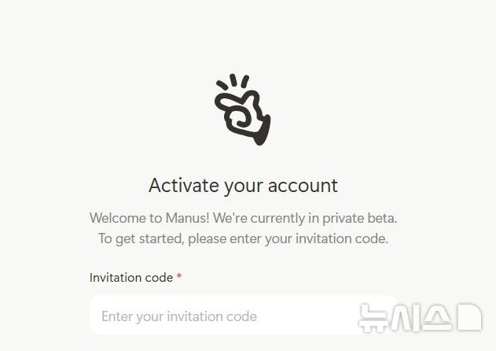Click the 'private beta' phrase
The width and height of the screenshot is (496, 351).
pyautogui.click(x=360, y=218)
